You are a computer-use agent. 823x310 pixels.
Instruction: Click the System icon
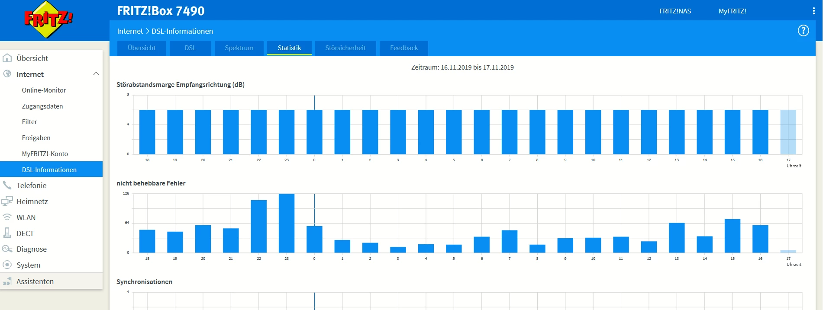(x=7, y=265)
